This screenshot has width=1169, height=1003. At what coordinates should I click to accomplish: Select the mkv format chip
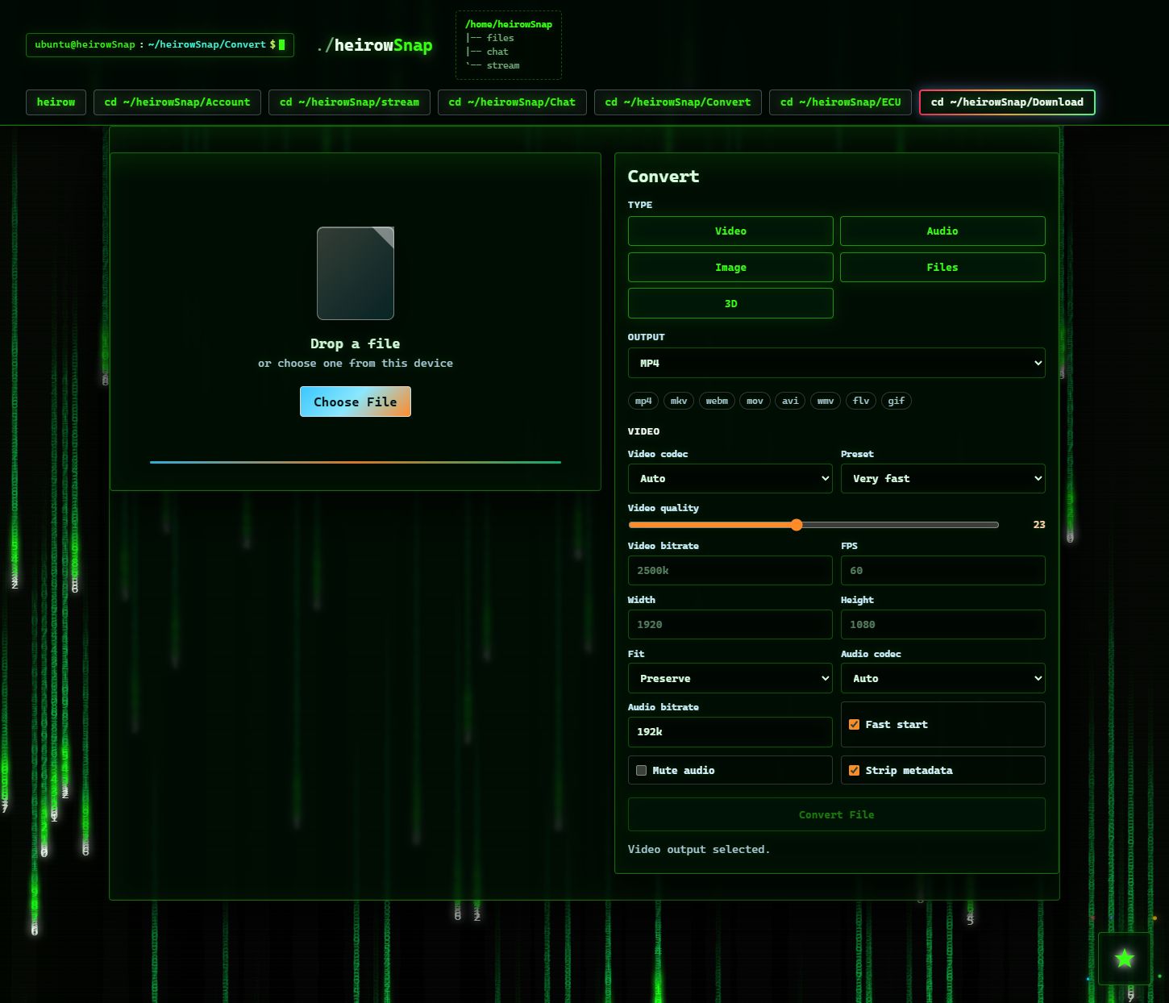point(679,401)
